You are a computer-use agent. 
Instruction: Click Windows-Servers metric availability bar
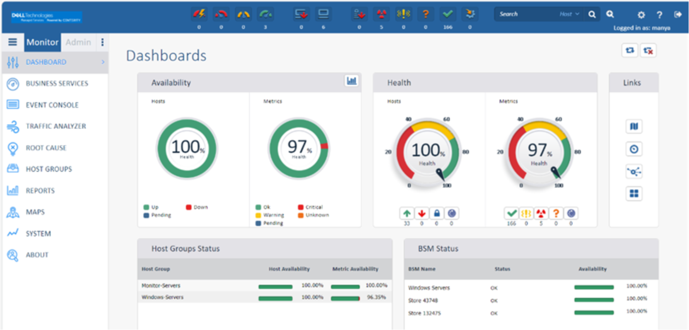[x=345, y=298]
